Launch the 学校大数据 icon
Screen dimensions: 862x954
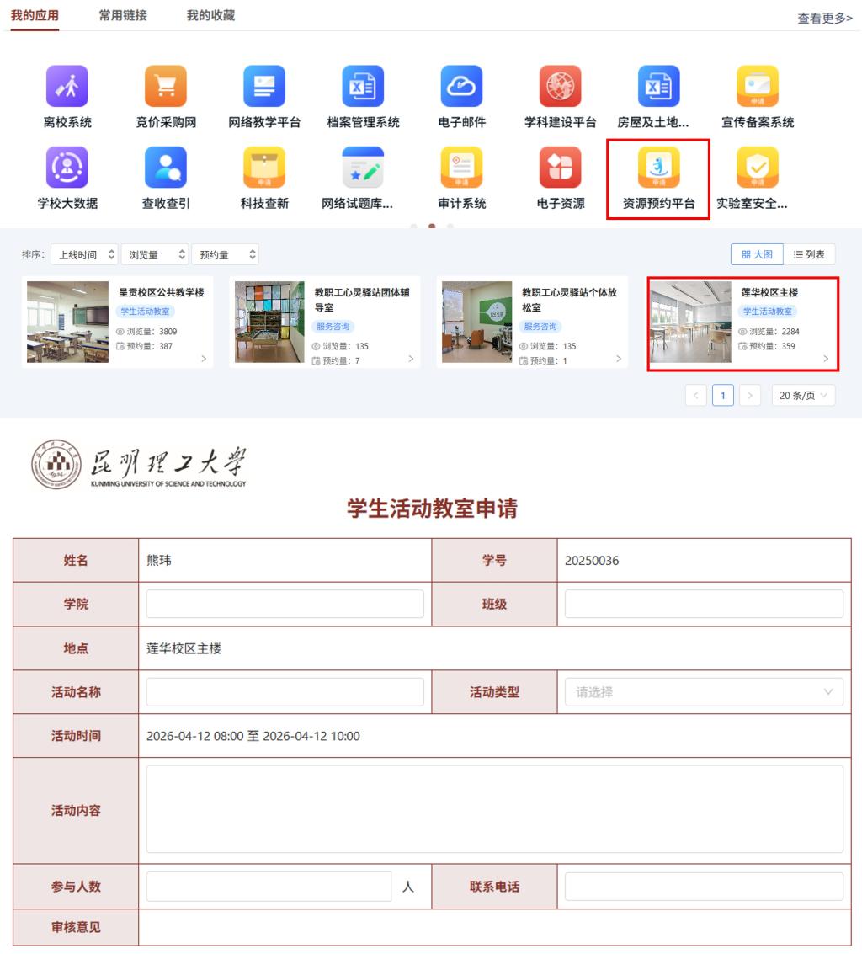[67, 168]
